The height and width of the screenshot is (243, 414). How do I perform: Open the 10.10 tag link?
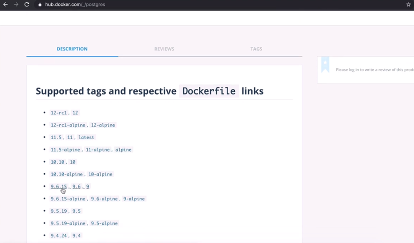[58, 162]
